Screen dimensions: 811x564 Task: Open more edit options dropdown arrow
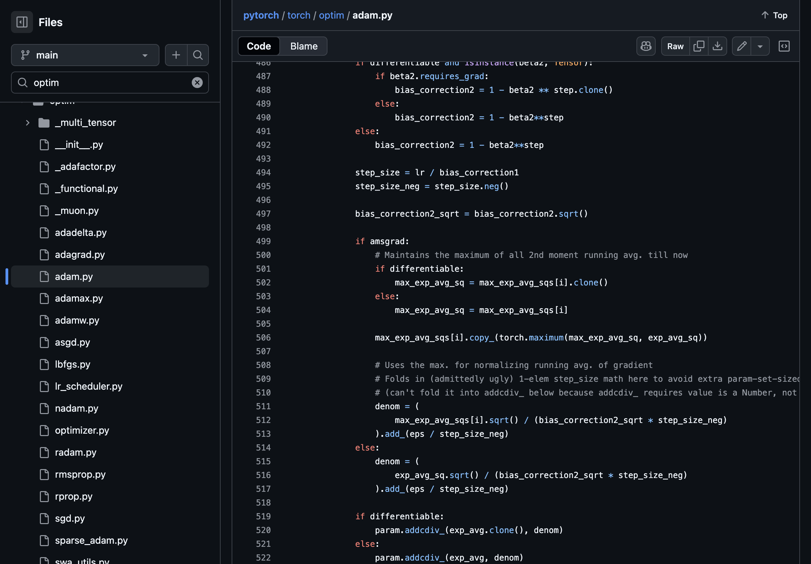760,46
